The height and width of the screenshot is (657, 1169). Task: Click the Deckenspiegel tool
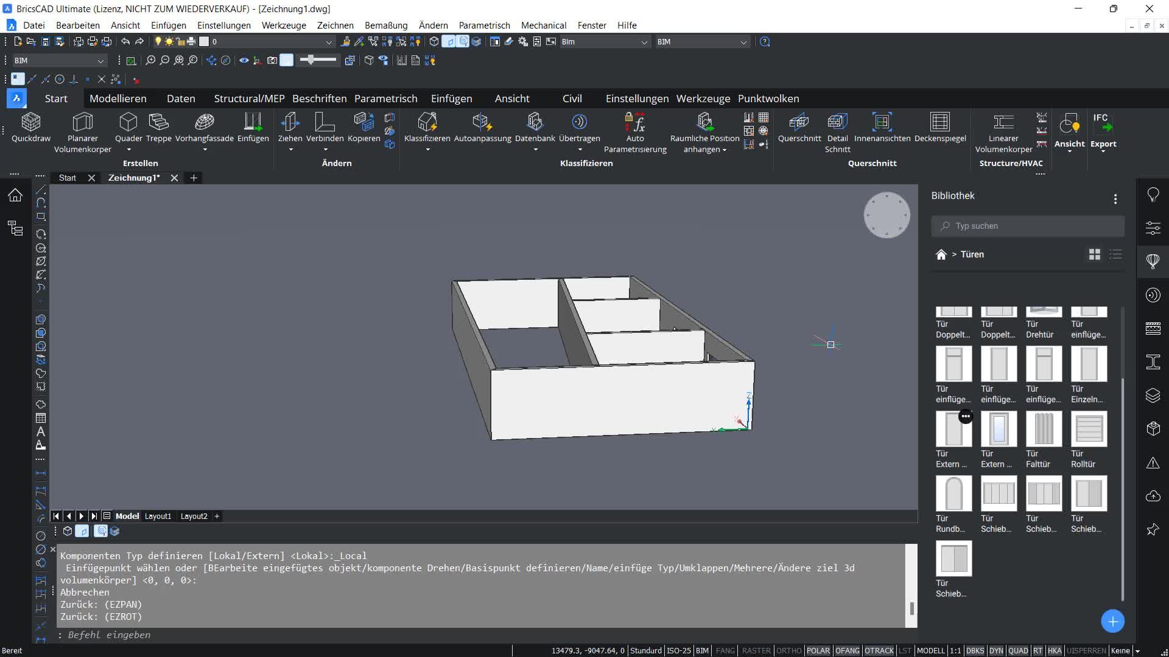[x=939, y=128]
